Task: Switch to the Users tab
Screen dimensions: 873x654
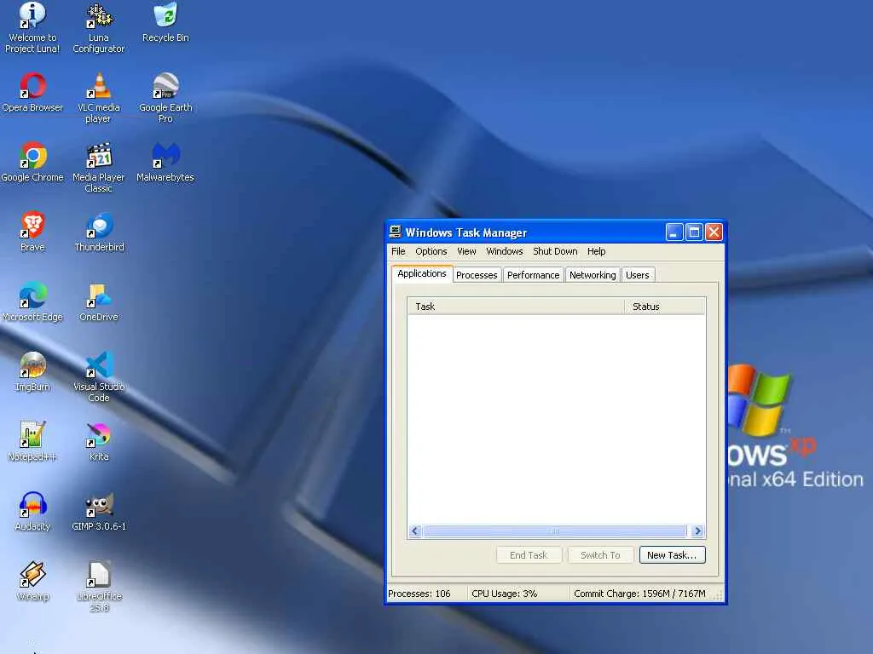Action: point(638,275)
